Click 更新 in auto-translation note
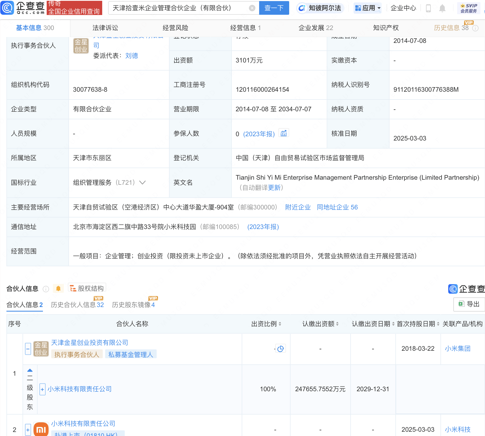This screenshot has width=485, height=436. (x=274, y=188)
